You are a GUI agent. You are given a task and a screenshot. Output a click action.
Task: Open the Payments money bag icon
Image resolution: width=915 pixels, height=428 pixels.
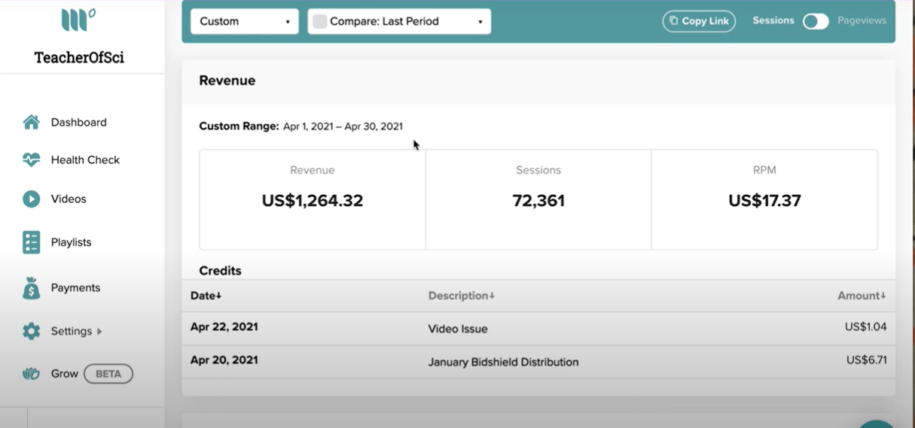[x=31, y=287]
